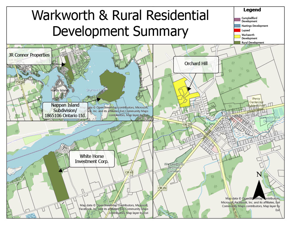Click the Church Street road label

tap(255, 111)
